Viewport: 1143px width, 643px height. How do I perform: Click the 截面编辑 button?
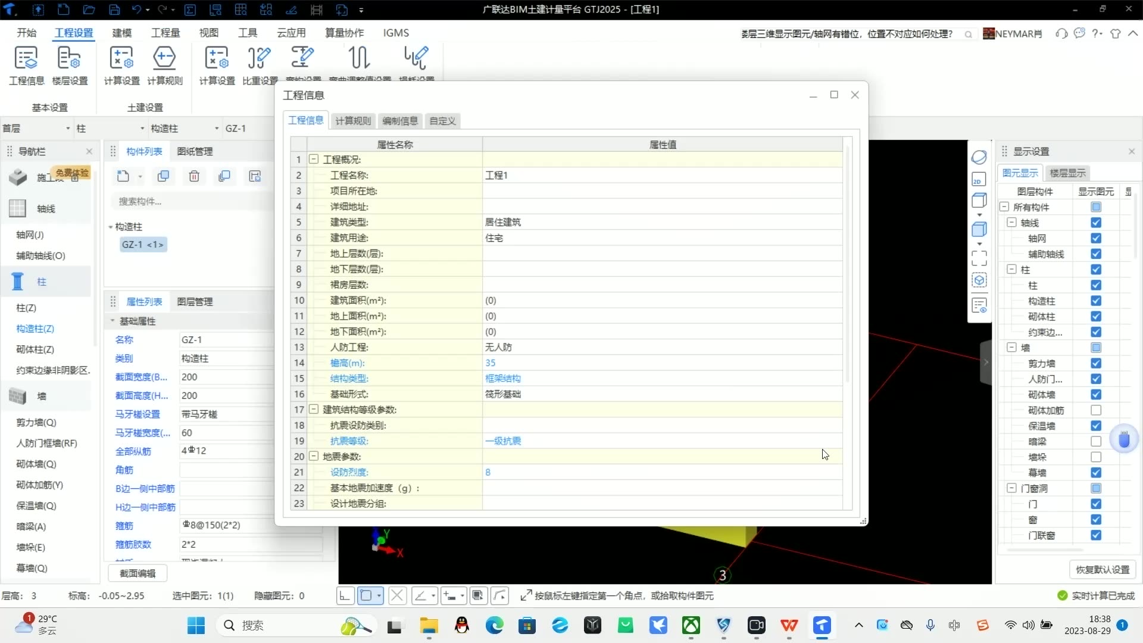point(138,573)
